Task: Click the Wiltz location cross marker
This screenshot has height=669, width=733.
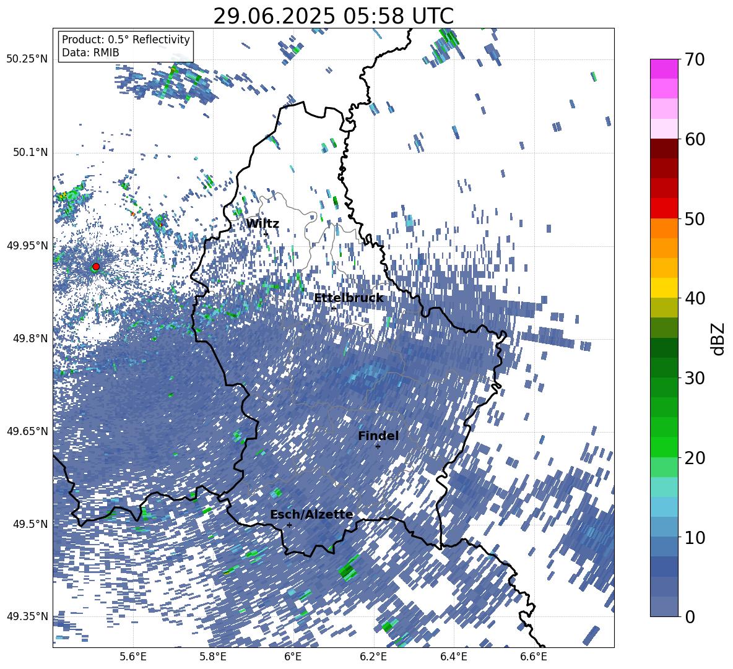Action: [x=266, y=233]
